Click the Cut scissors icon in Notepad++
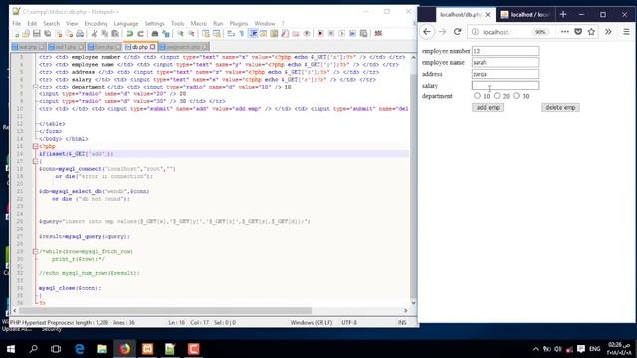Image resolution: width=637 pixels, height=358 pixels. 94,33
